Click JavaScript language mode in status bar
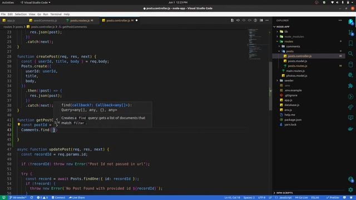The image size is (356, 200). [285, 198]
